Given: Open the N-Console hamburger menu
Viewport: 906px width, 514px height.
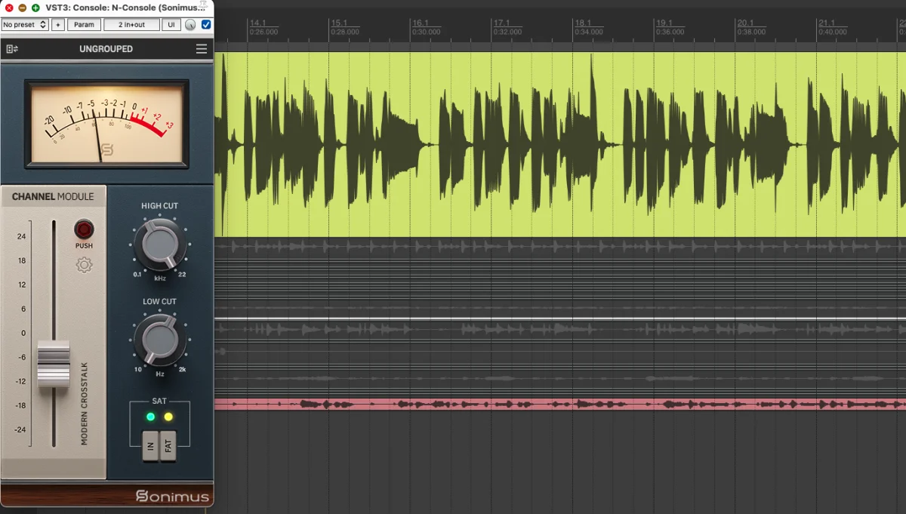Looking at the screenshot, I should (201, 49).
